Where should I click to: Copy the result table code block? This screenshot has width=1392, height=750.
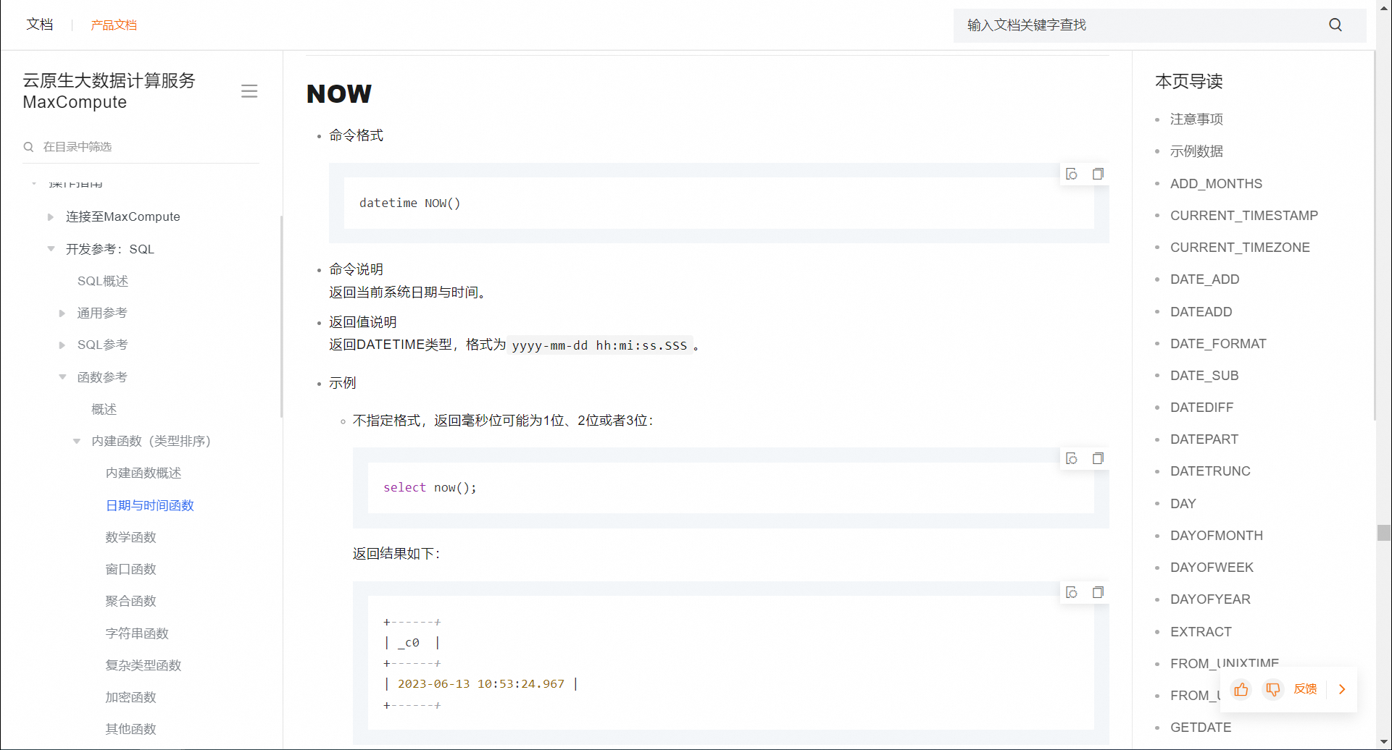[1098, 592]
